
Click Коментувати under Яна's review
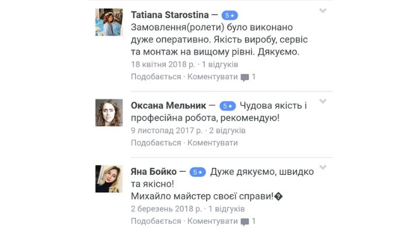212,221
